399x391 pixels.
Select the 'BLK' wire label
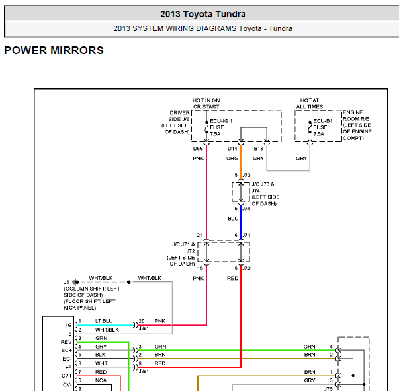(101, 355)
